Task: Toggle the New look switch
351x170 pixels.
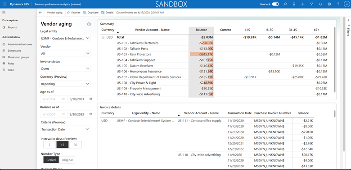Action: (x=275, y=4)
